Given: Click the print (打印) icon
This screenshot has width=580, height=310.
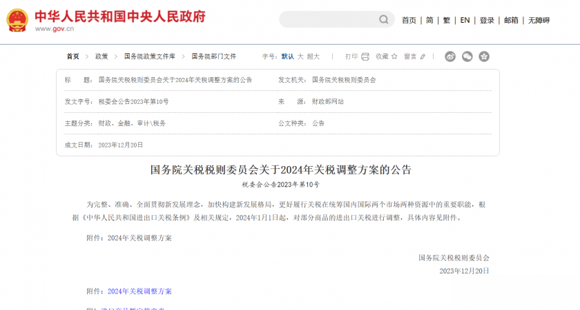Looking at the screenshot, I should (365, 56).
